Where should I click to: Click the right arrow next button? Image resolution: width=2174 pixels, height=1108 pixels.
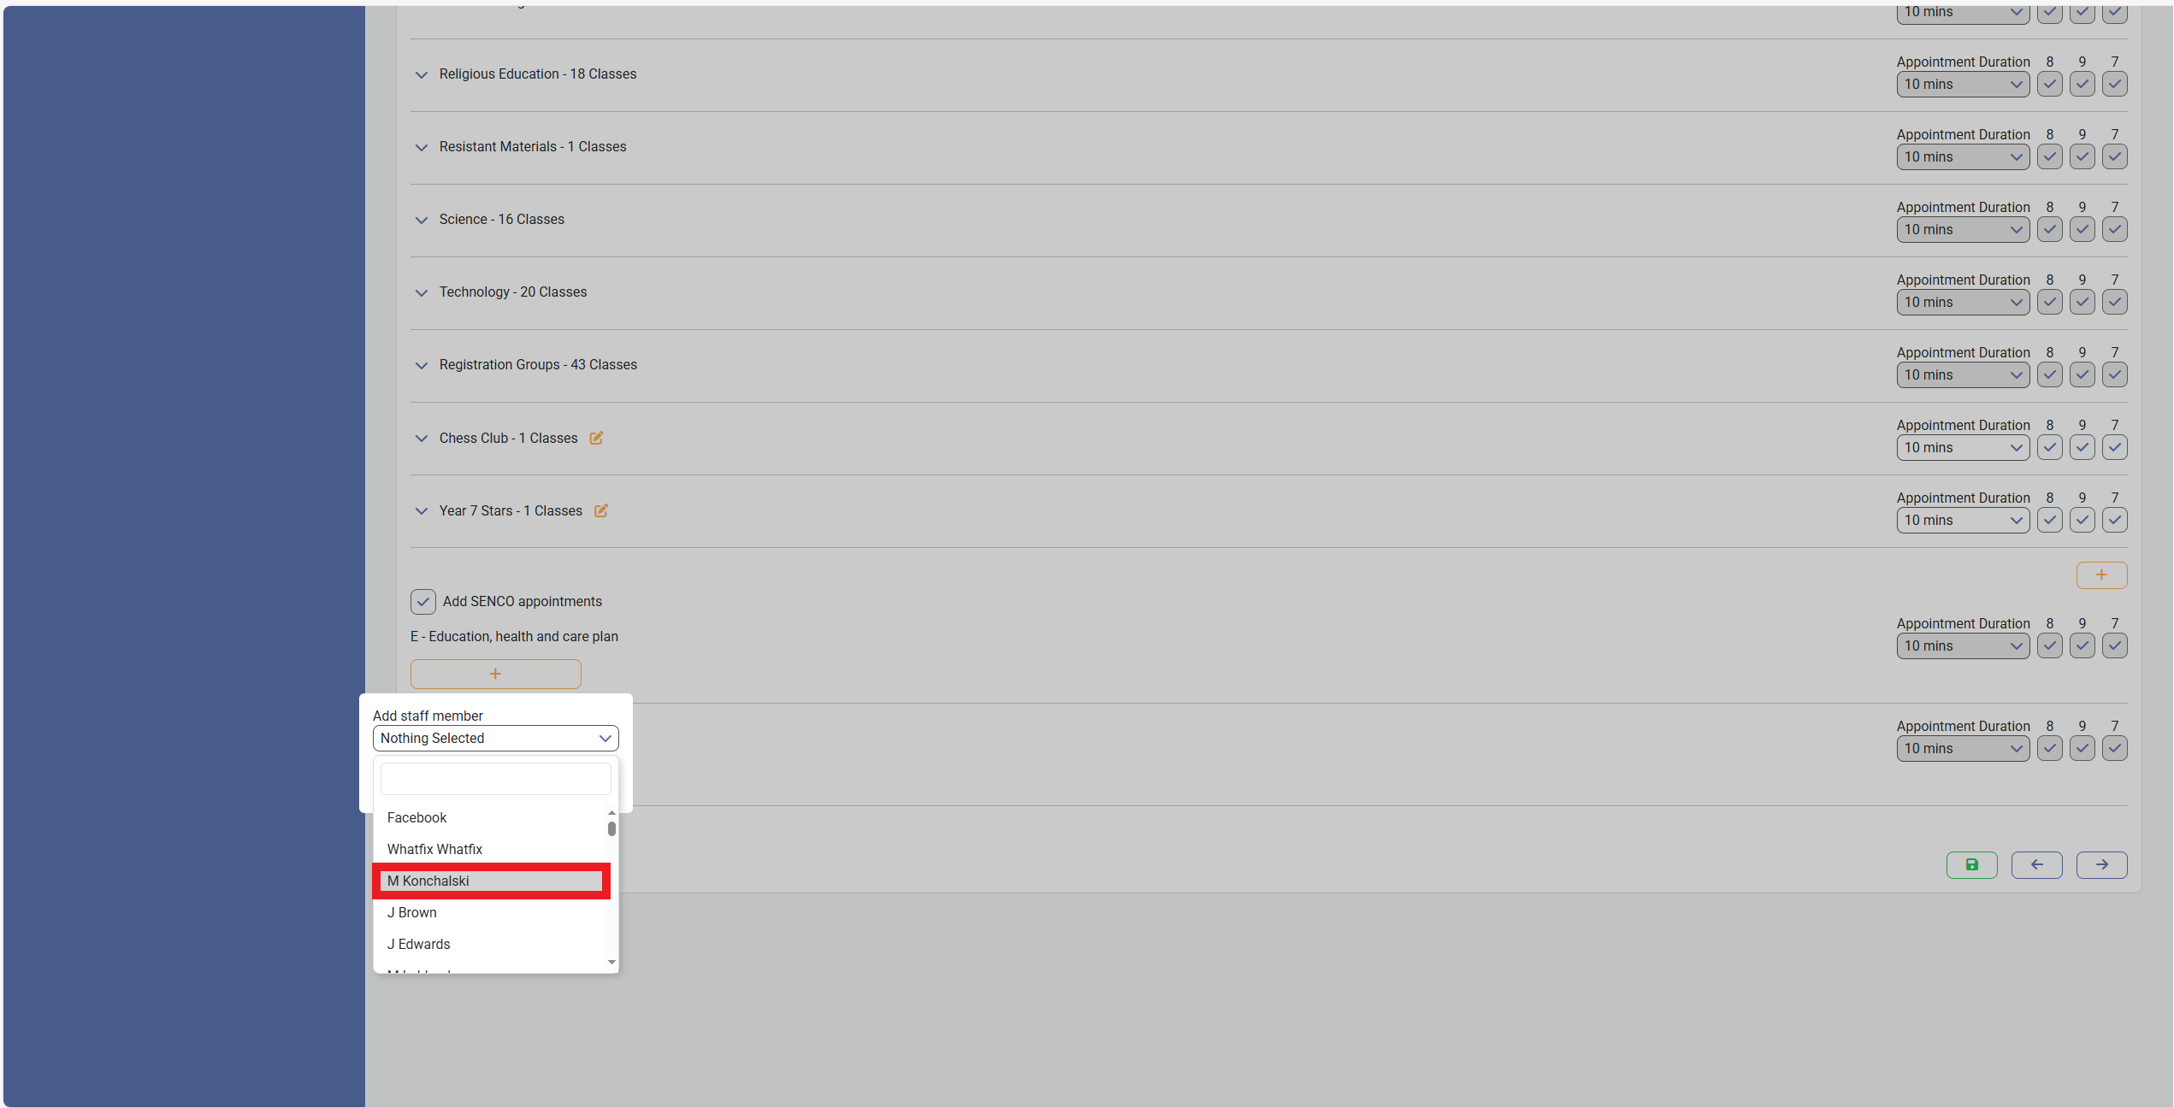pyautogui.click(x=2101, y=864)
